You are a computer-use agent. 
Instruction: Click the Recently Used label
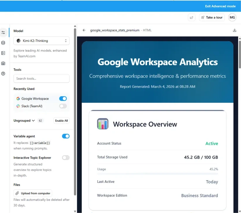(x=24, y=89)
